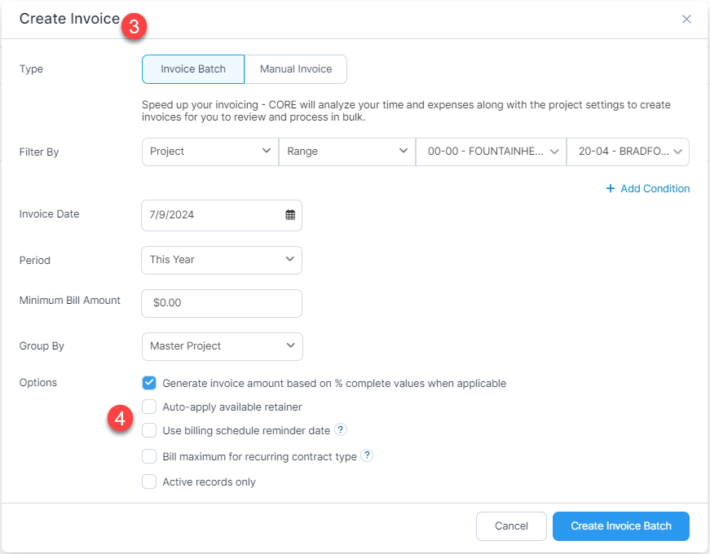This screenshot has width=710, height=554.
Task: Show help for billing schedule reminder date
Action: tap(341, 429)
